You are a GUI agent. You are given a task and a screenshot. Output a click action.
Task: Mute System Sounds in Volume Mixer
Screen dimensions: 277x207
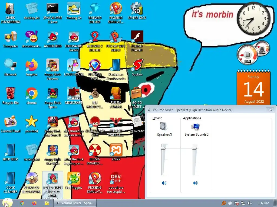[x=195, y=183]
